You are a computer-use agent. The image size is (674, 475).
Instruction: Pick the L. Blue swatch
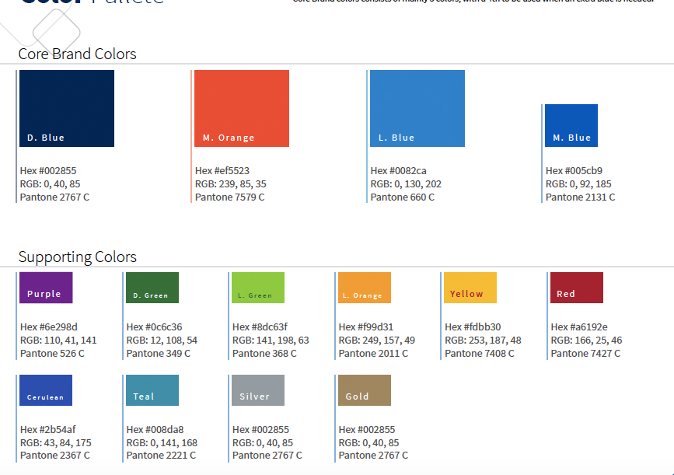[x=417, y=108]
